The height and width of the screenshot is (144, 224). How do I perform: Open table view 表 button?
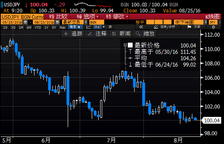[x=110, y=27]
